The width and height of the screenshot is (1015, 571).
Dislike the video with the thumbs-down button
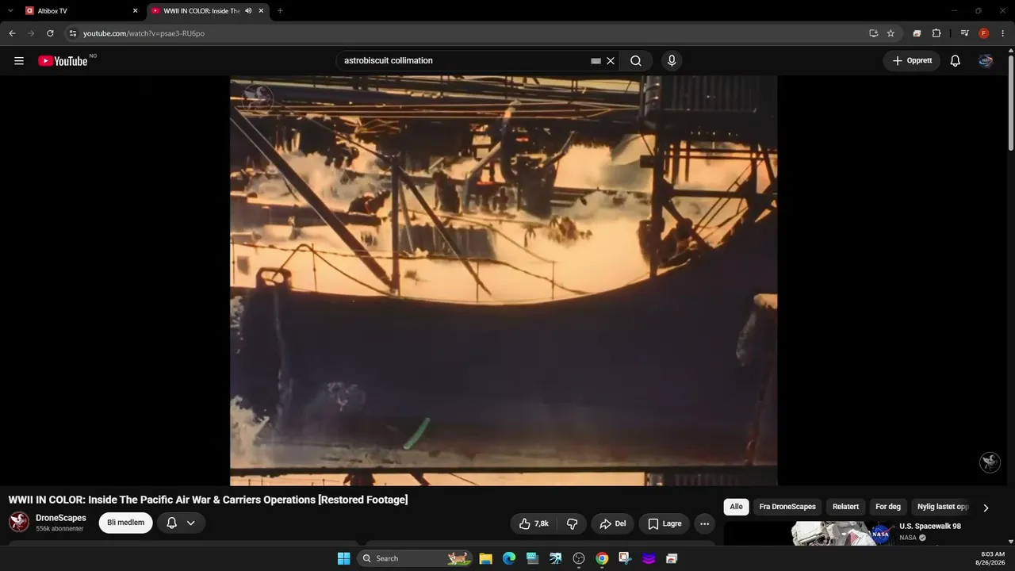coord(572,523)
